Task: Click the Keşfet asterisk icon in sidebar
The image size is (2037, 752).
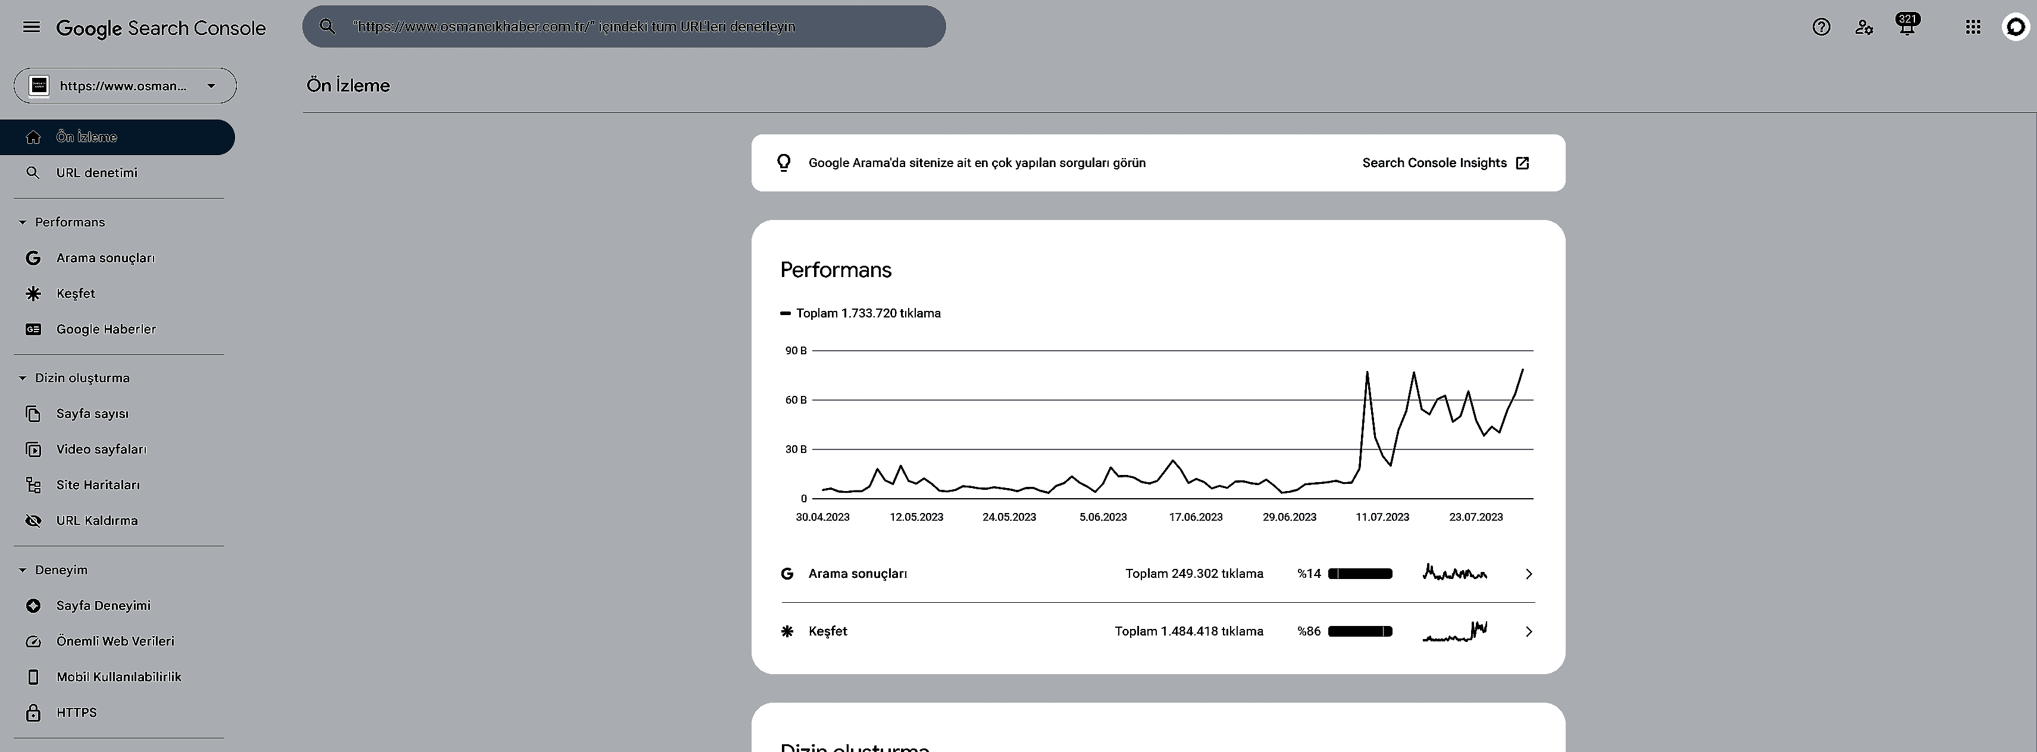Action: (x=33, y=294)
